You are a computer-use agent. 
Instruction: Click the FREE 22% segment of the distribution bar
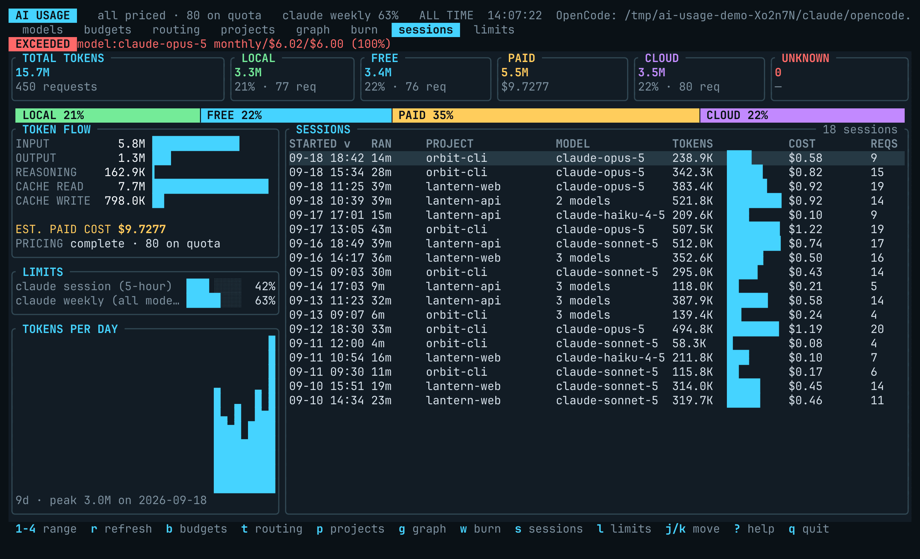[296, 116]
